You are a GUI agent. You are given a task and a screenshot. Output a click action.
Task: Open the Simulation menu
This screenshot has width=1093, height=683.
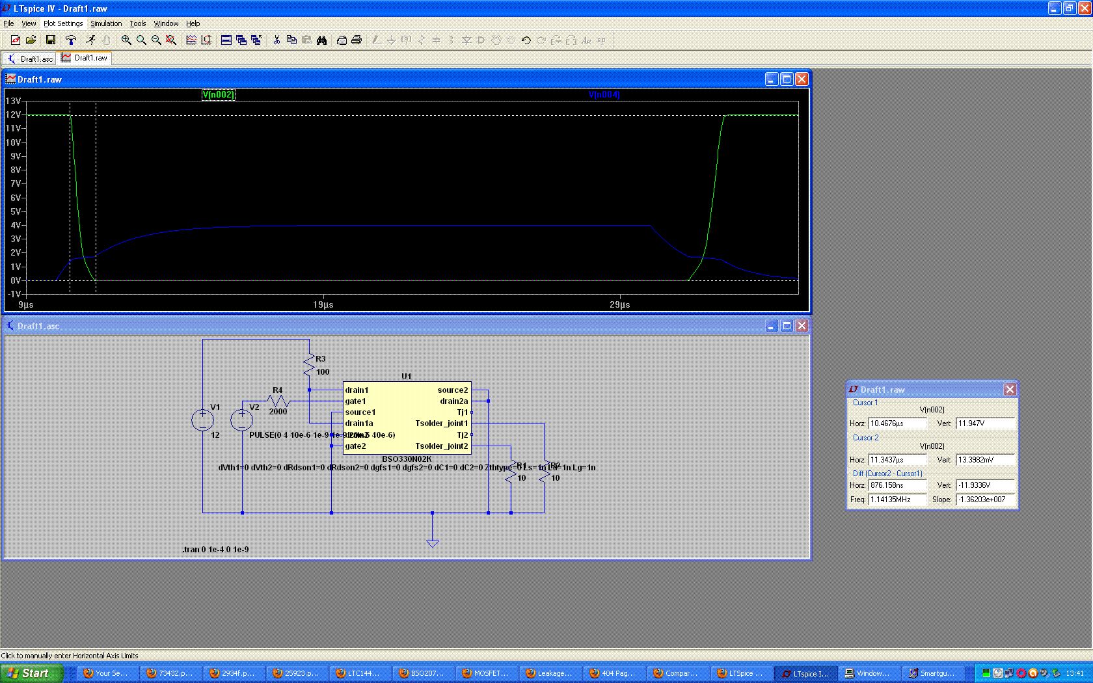(106, 23)
